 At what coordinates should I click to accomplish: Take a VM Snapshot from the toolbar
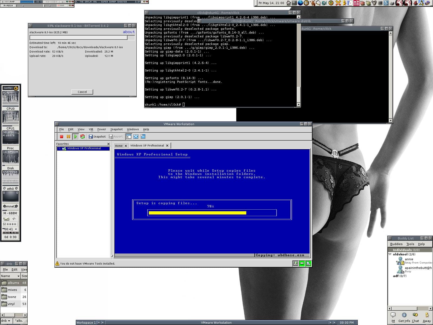tap(97, 137)
